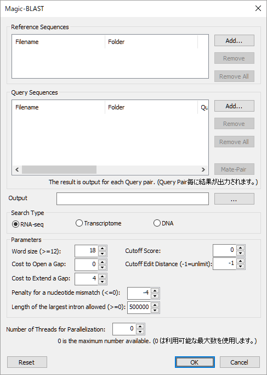Click Add button for Query Sequences

[234, 106]
